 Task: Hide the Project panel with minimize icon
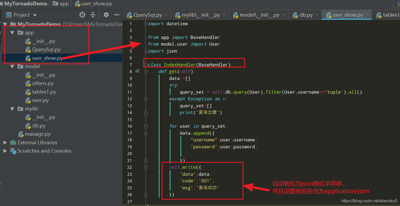tap(117, 15)
